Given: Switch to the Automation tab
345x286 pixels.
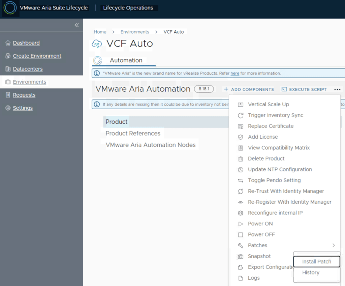Looking at the screenshot, I should tap(126, 60).
